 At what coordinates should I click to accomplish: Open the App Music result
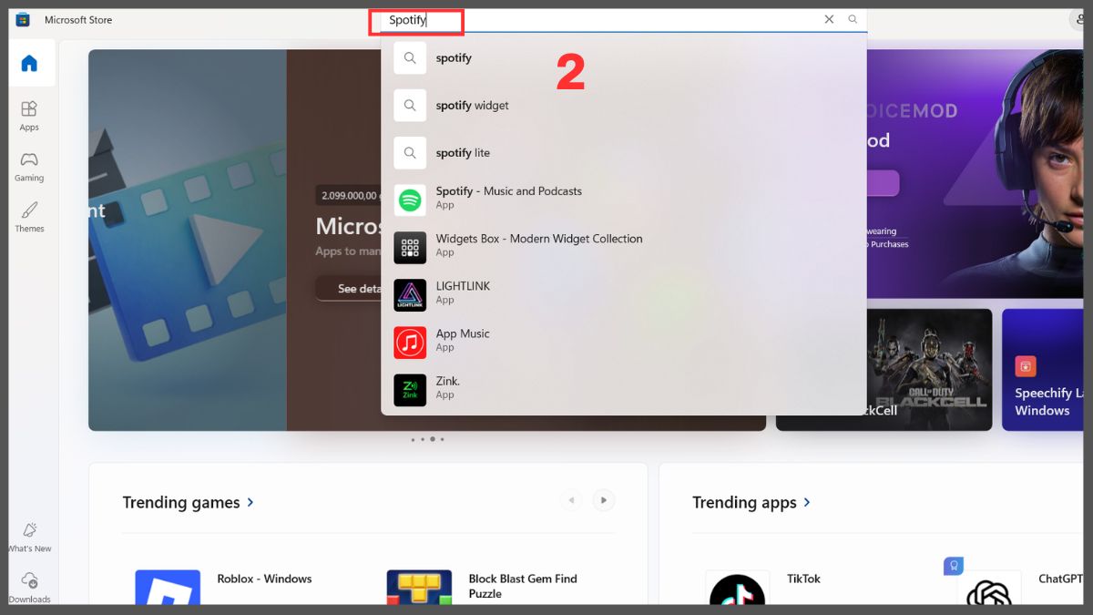tap(623, 341)
